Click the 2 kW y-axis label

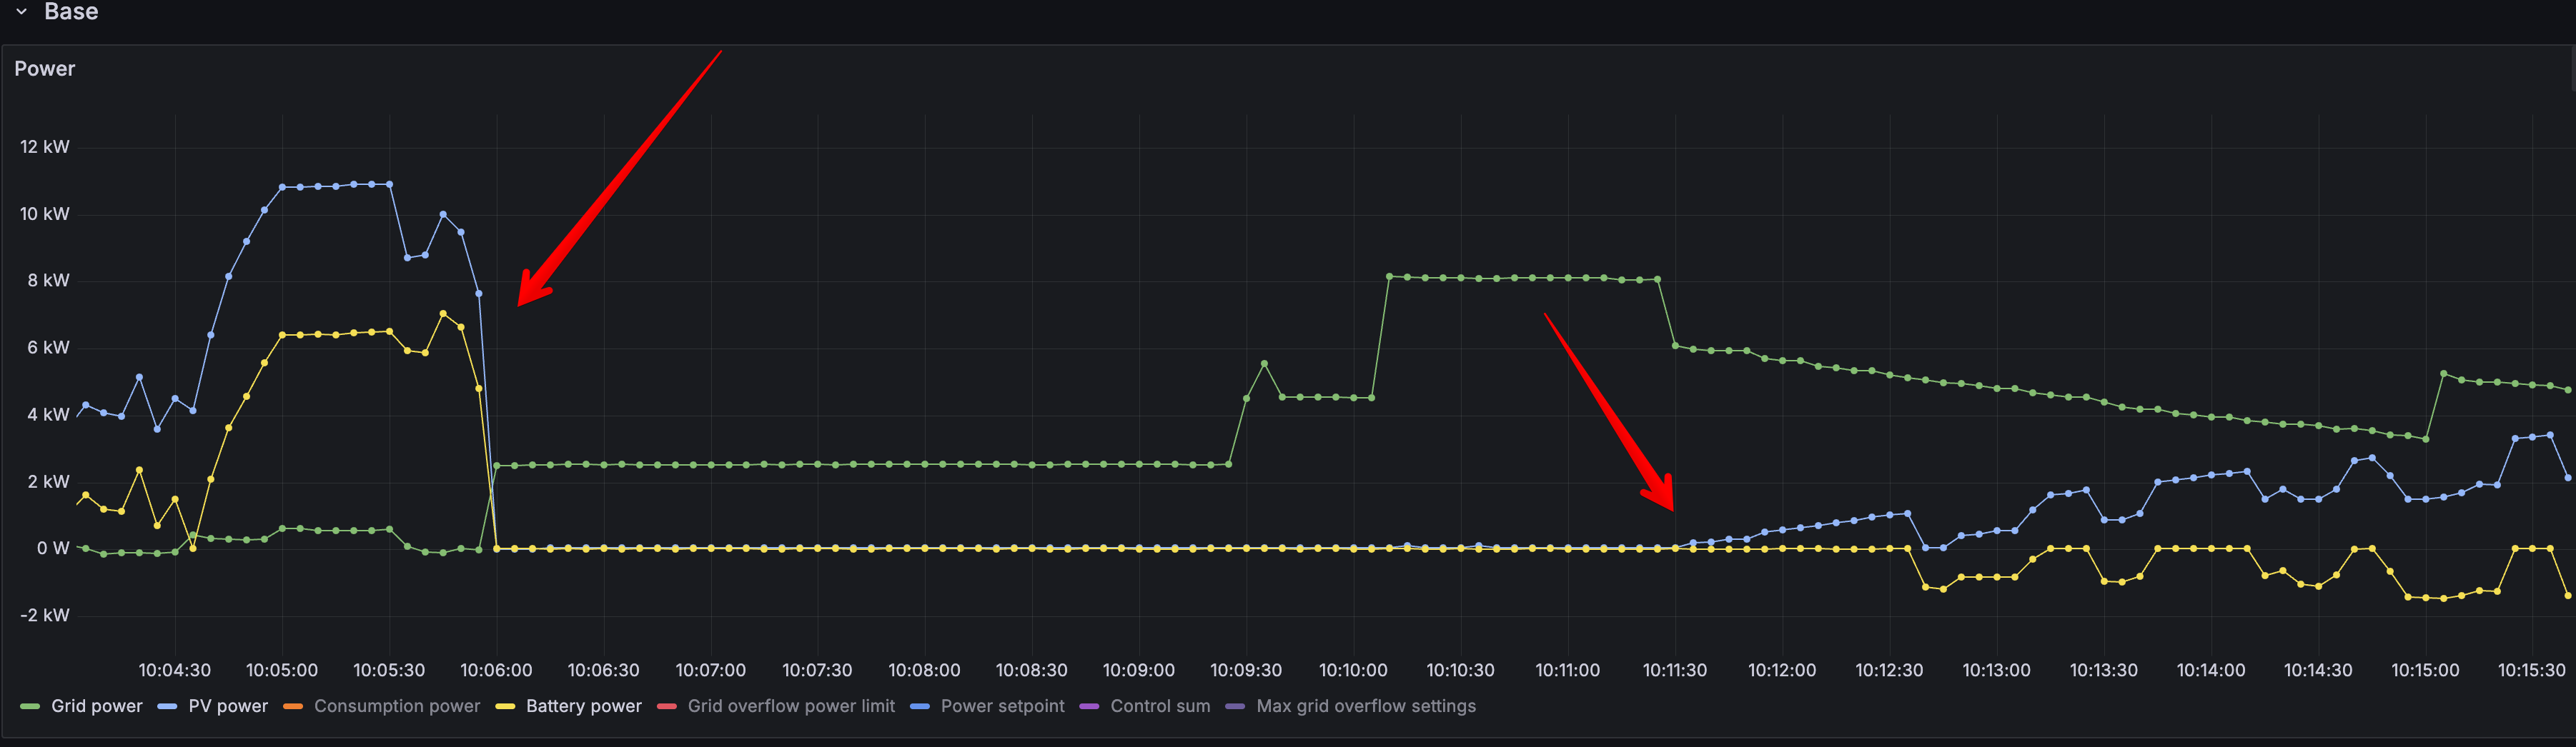point(48,481)
